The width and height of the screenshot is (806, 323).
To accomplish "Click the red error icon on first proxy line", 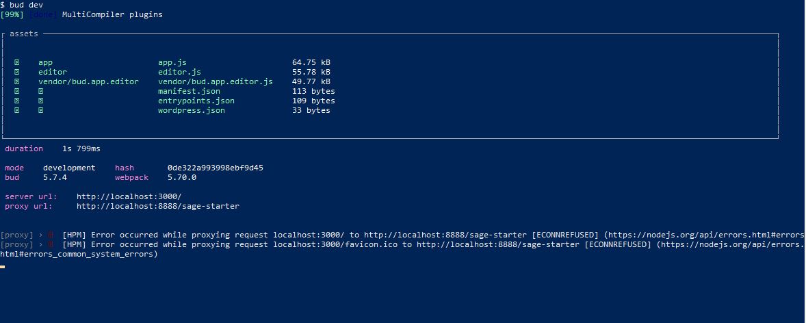I will [51, 235].
